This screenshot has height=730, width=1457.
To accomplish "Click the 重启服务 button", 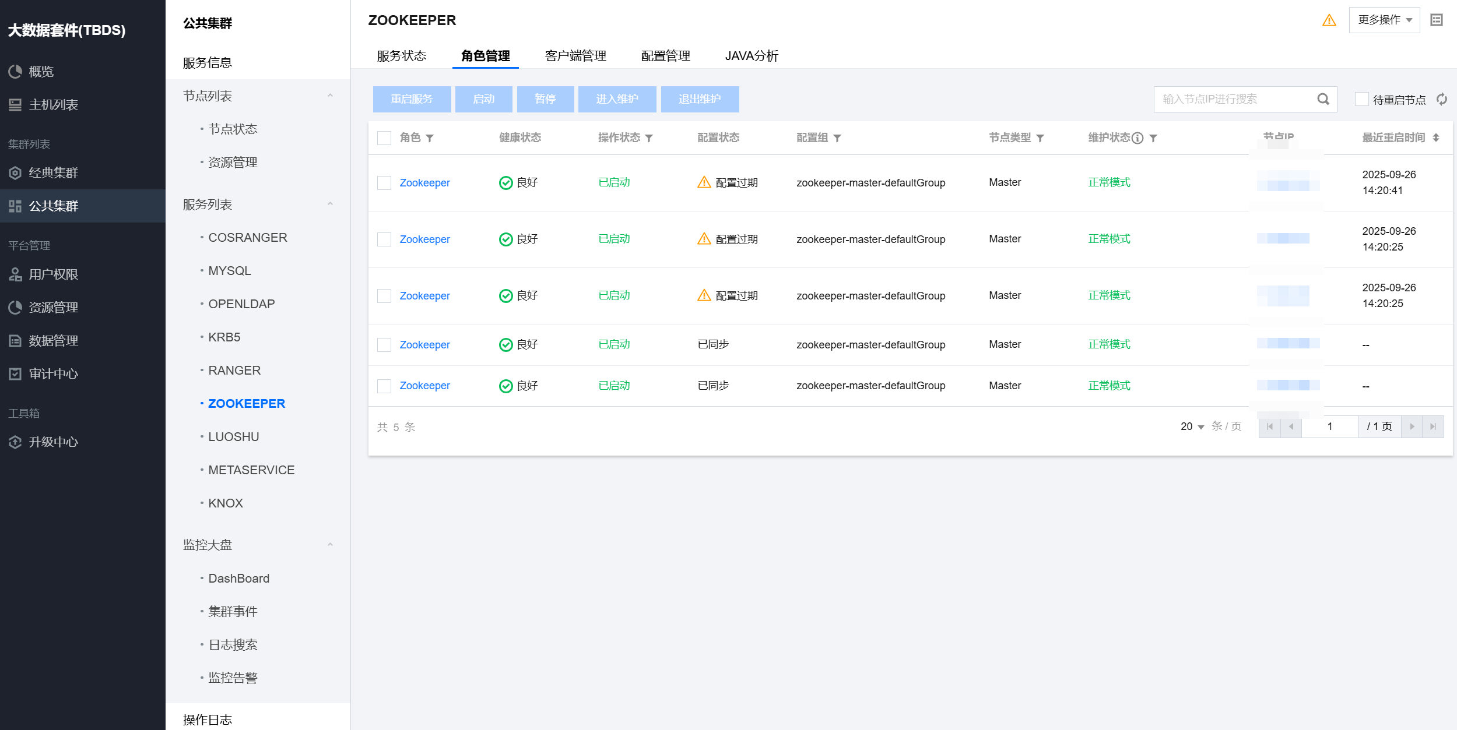I will tap(412, 99).
